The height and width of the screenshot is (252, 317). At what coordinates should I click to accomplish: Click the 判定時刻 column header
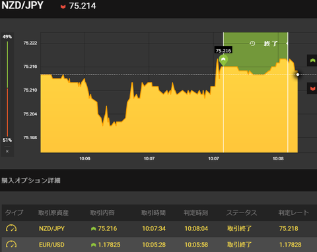196,212
